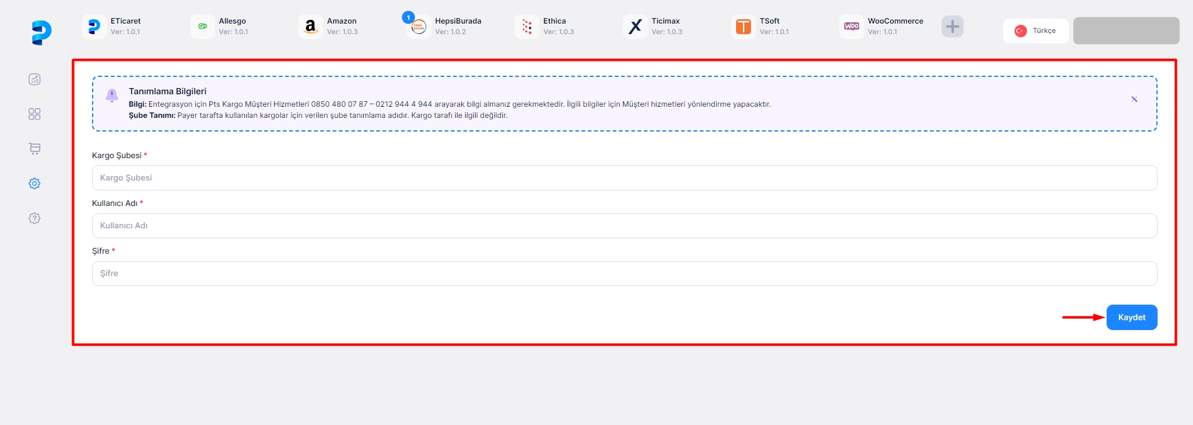Screen dimensions: 1193x425
Task: Open the shopping cart orders icon
Action: click(35, 149)
